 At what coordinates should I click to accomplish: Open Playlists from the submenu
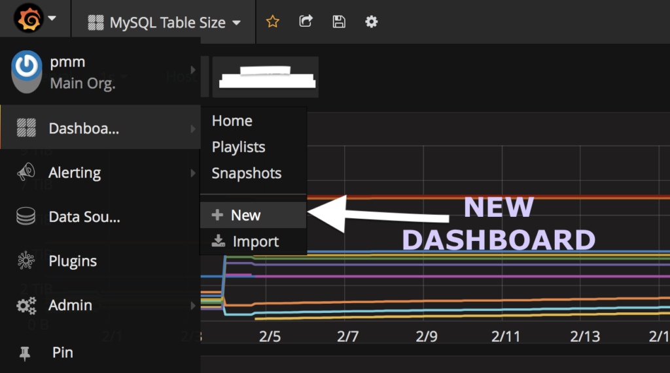coord(238,147)
